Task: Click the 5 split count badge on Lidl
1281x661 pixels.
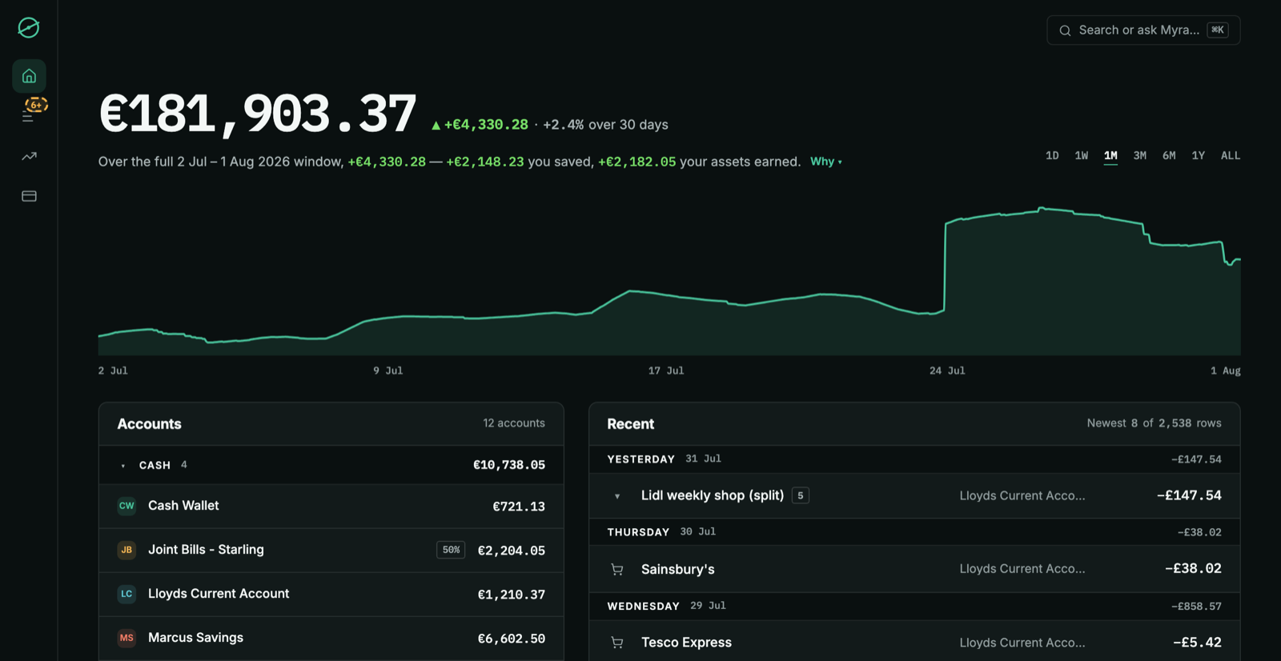Action: [x=800, y=495]
